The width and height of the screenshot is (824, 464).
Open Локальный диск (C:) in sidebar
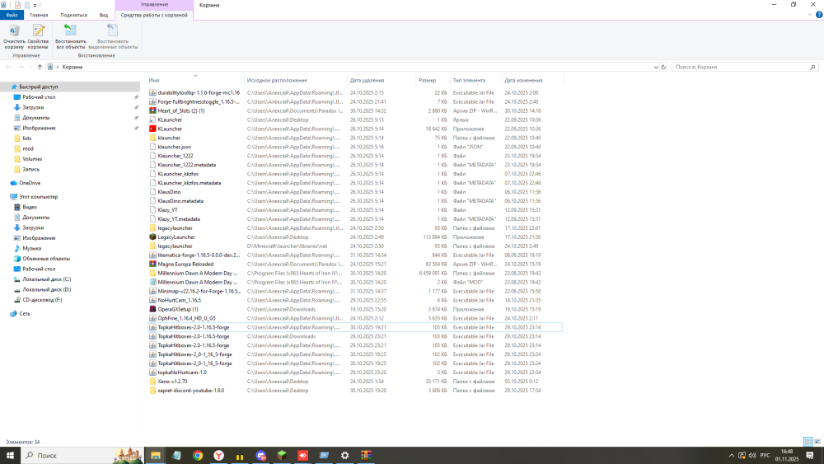46,279
